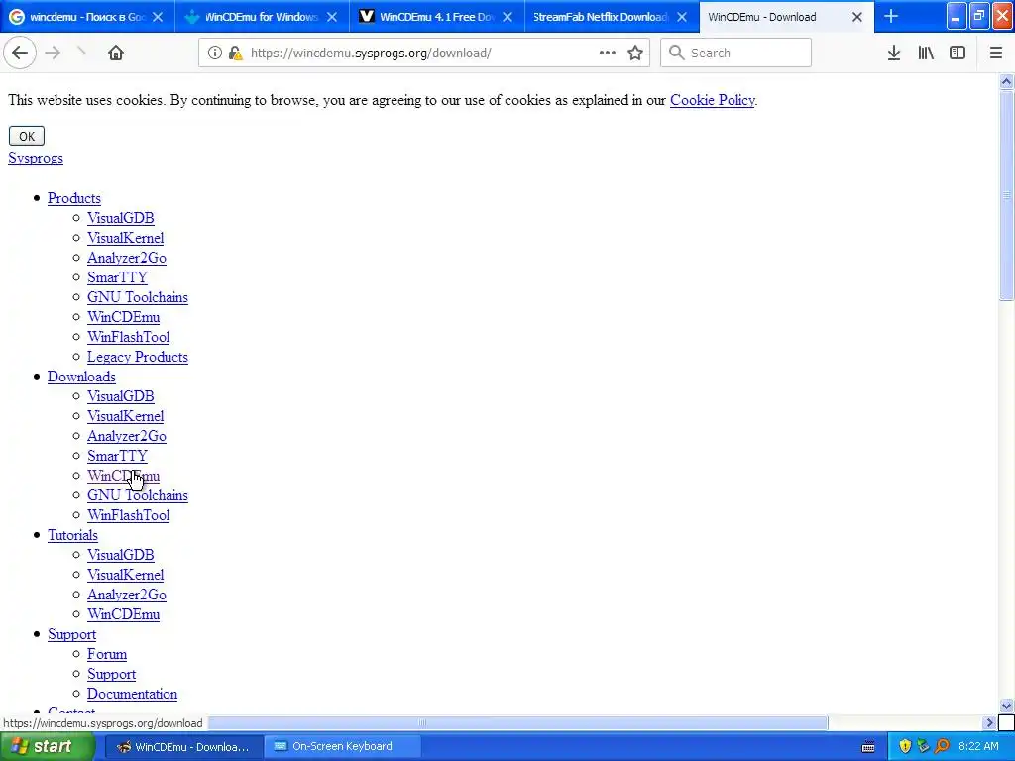Open WinCDEmu under Tutorials
Viewport: 1015px width, 761px height.
click(x=124, y=614)
